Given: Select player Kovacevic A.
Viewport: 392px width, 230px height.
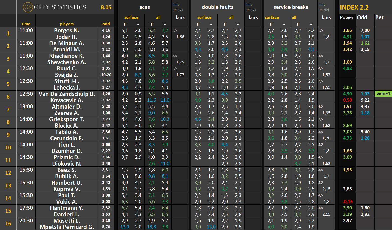Looking at the screenshot, I should pyautogui.click(x=67, y=100).
